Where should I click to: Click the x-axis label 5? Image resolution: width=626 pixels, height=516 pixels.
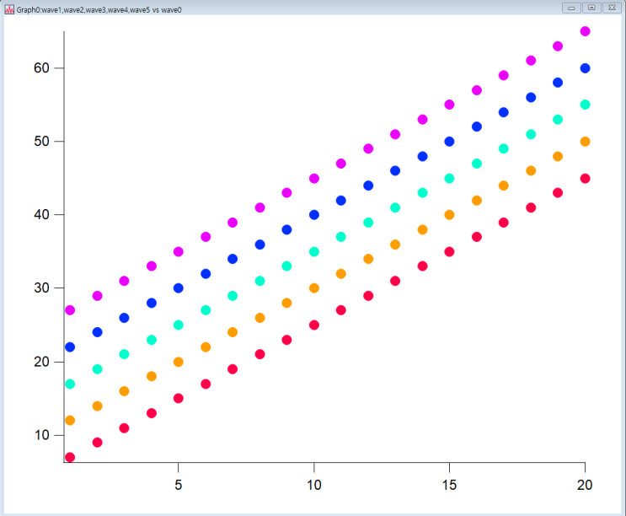tap(178, 485)
